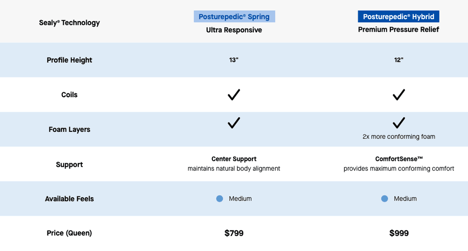
Task: Click the Available Feels row label
Action: click(x=69, y=199)
